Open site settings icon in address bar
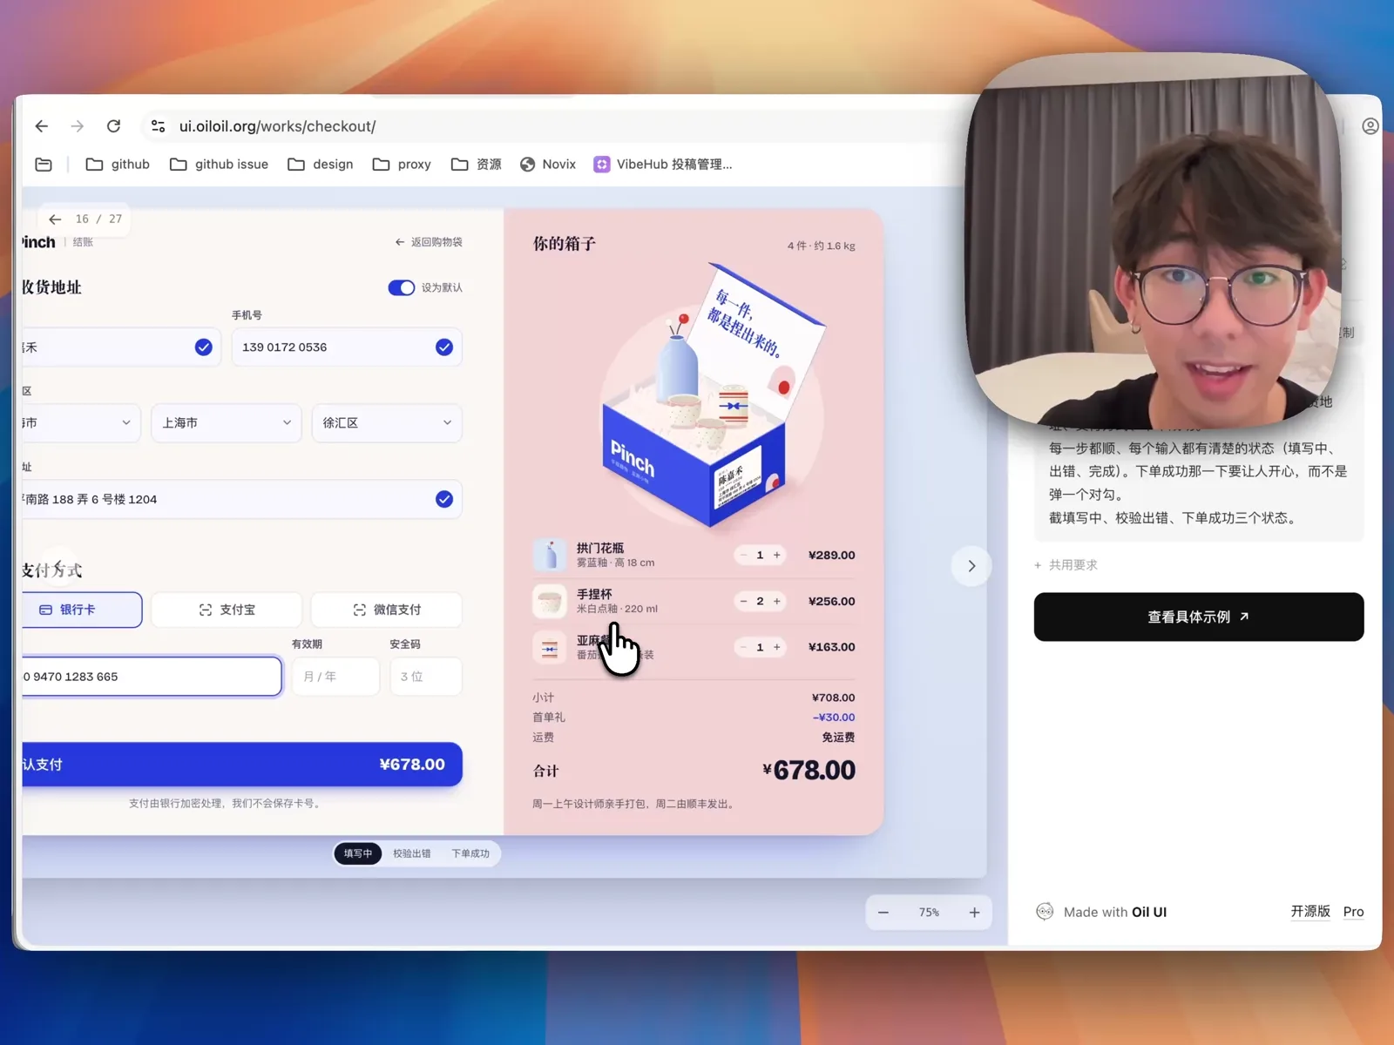Screen dimensions: 1394x1045 click(158, 126)
